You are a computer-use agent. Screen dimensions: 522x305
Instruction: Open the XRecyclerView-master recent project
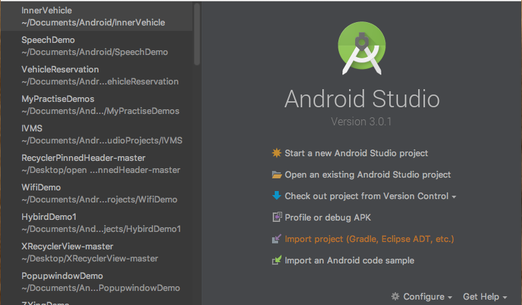click(x=96, y=252)
